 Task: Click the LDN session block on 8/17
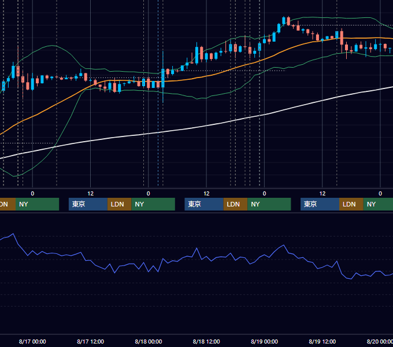119,204
